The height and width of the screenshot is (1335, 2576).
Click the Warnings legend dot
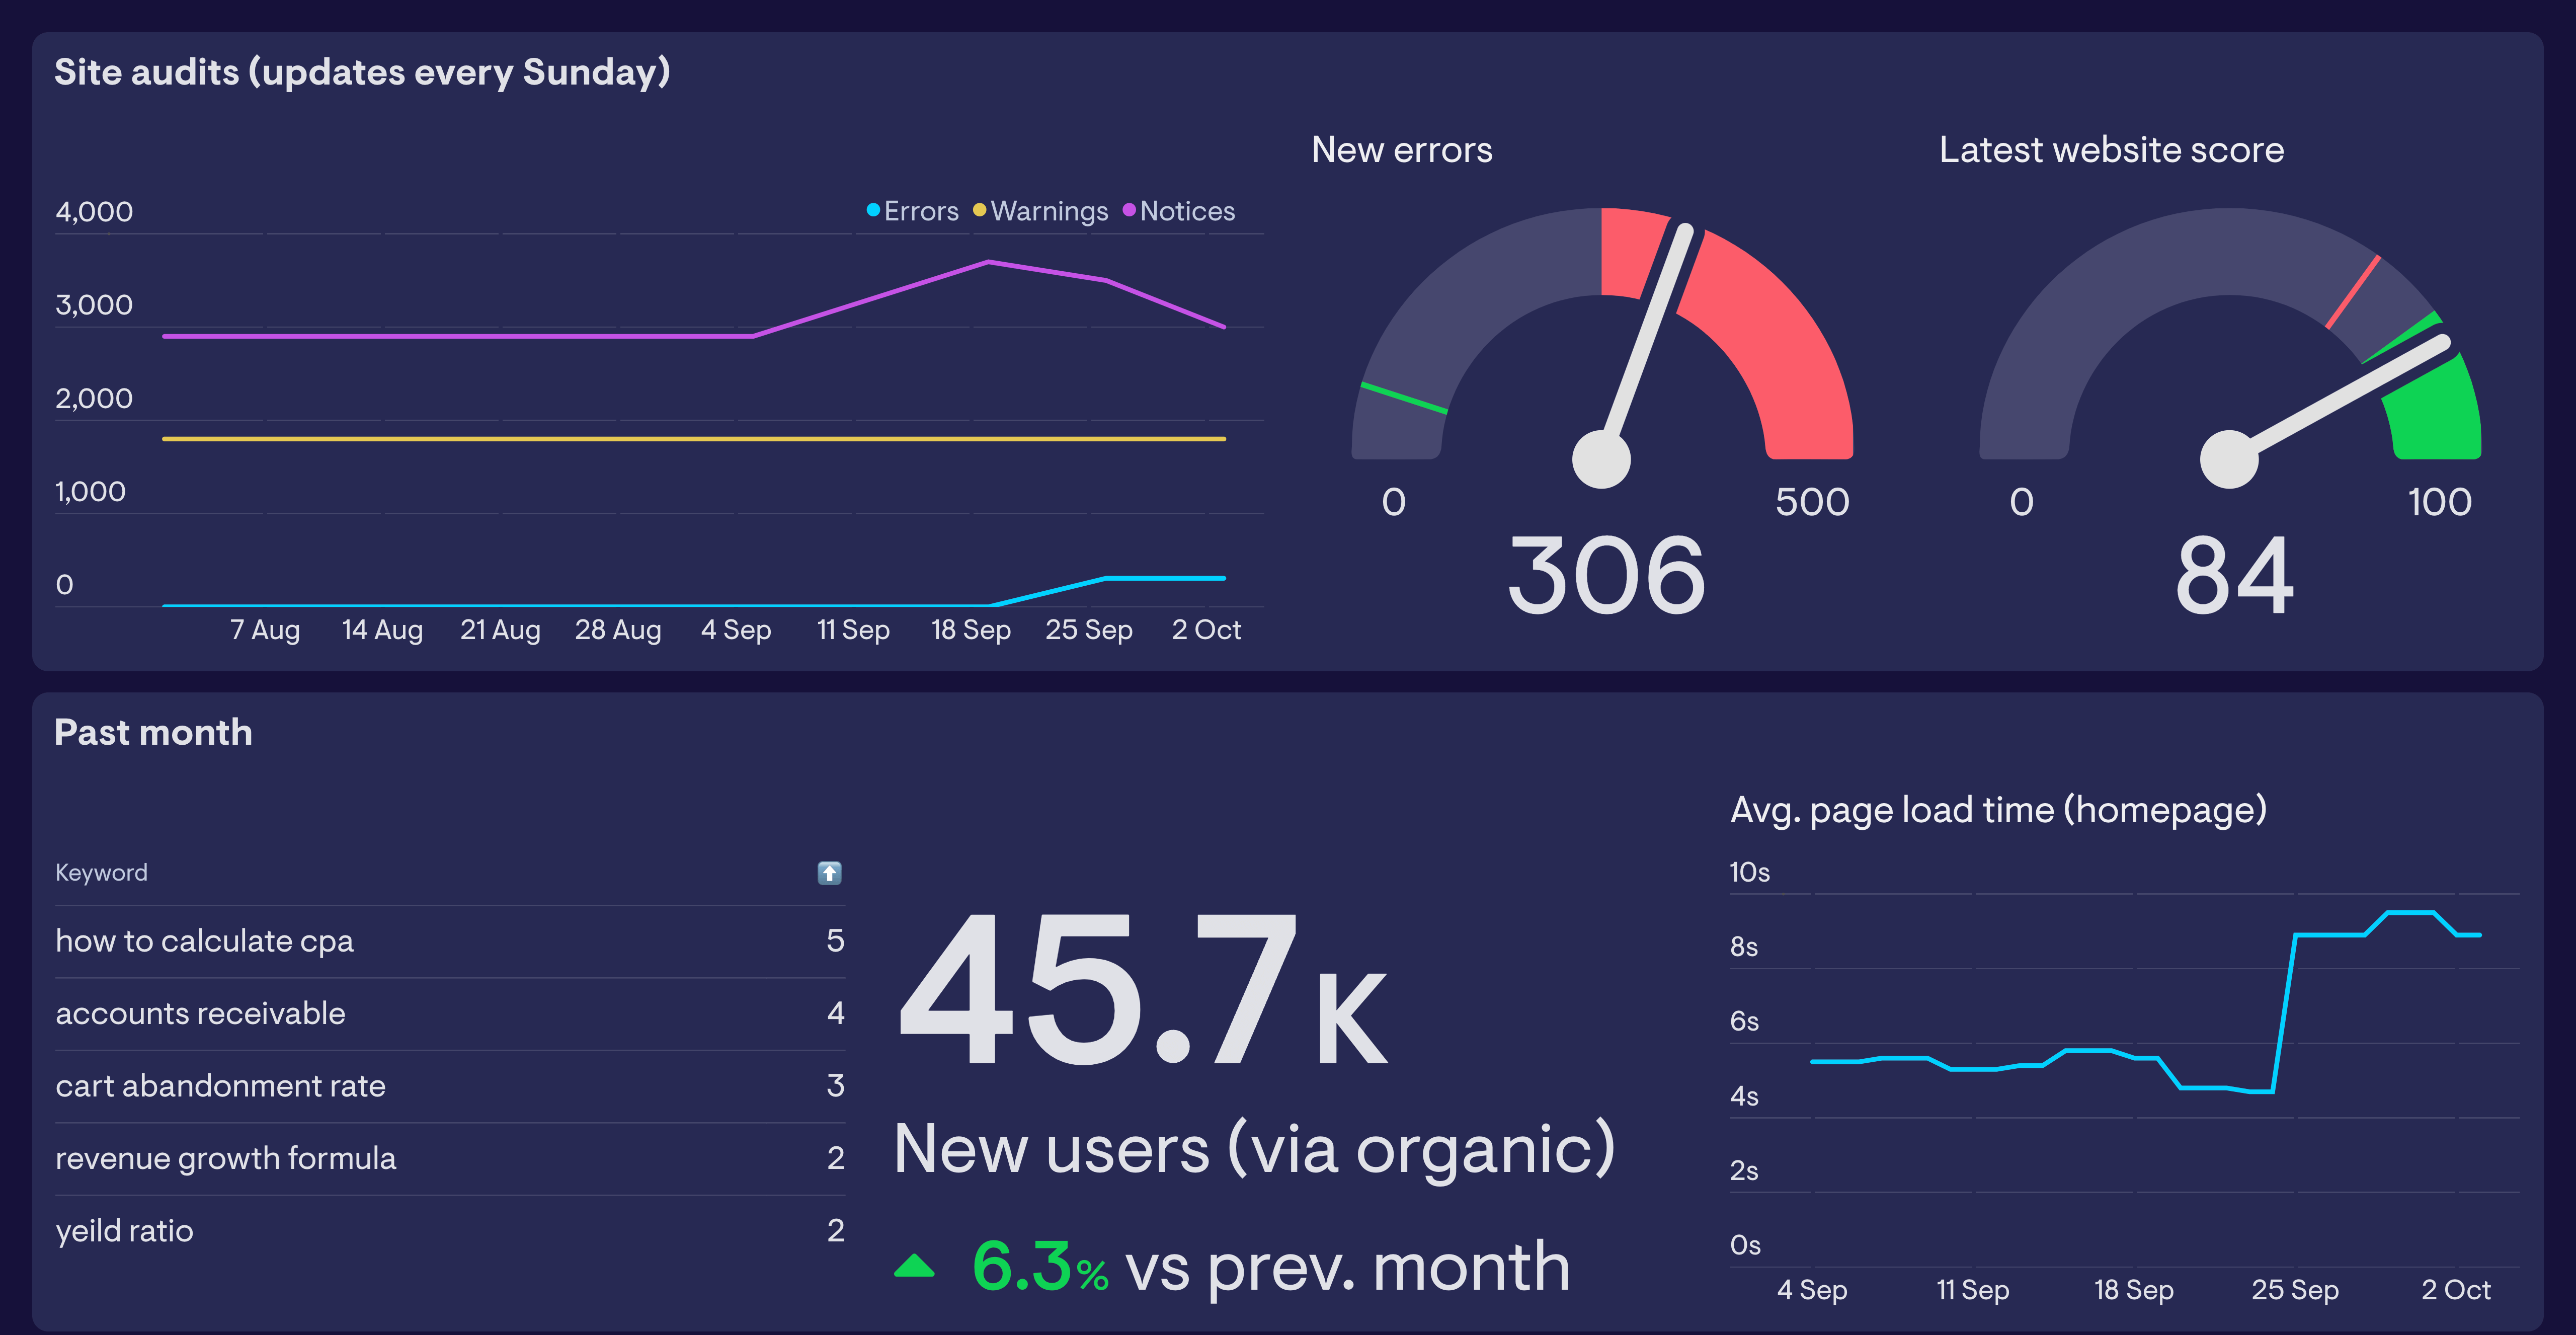click(x=980, y=210)
